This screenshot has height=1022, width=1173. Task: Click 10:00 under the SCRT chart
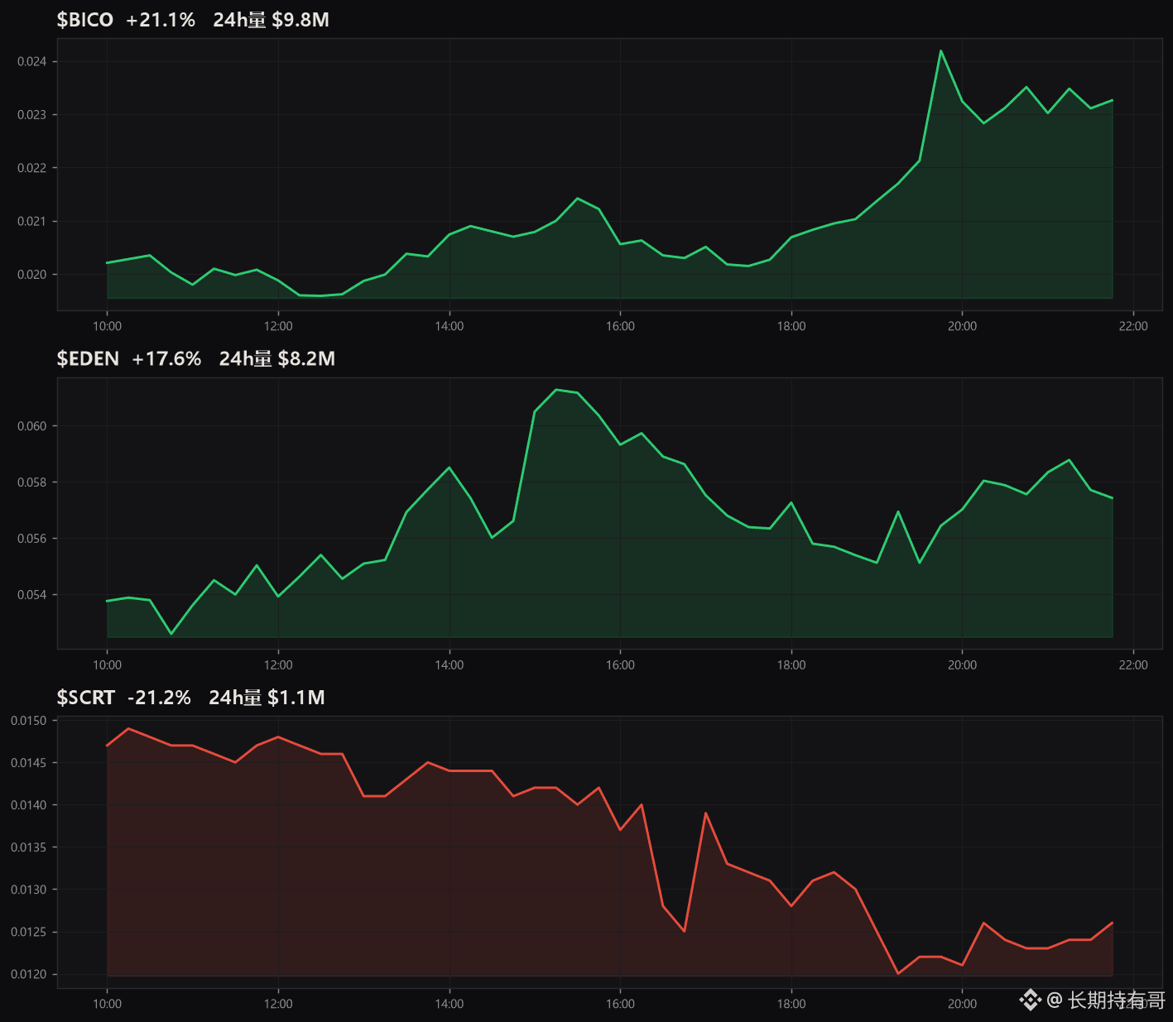pyautogui.click(x=107, y=1004)
